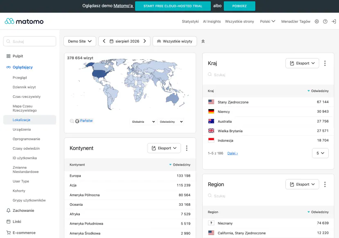Open the Kraj Eksport dropdown
This screenshot has width=339, height=238.
[302, 63]
